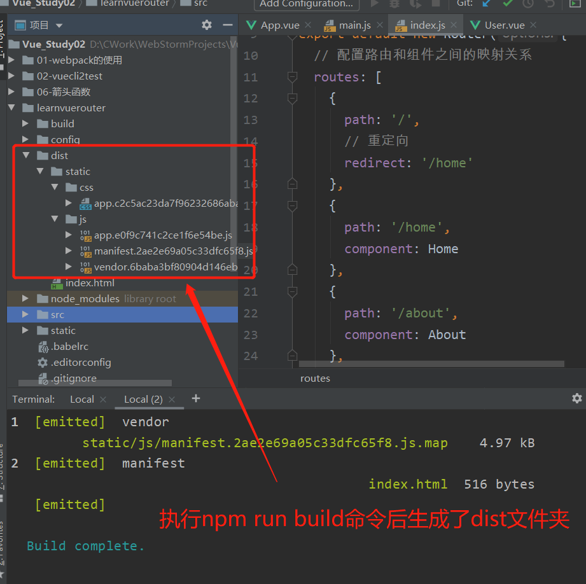Switch to the Local terminal tab
Screen dimensions: 586x584
click(x=82, y=400)
